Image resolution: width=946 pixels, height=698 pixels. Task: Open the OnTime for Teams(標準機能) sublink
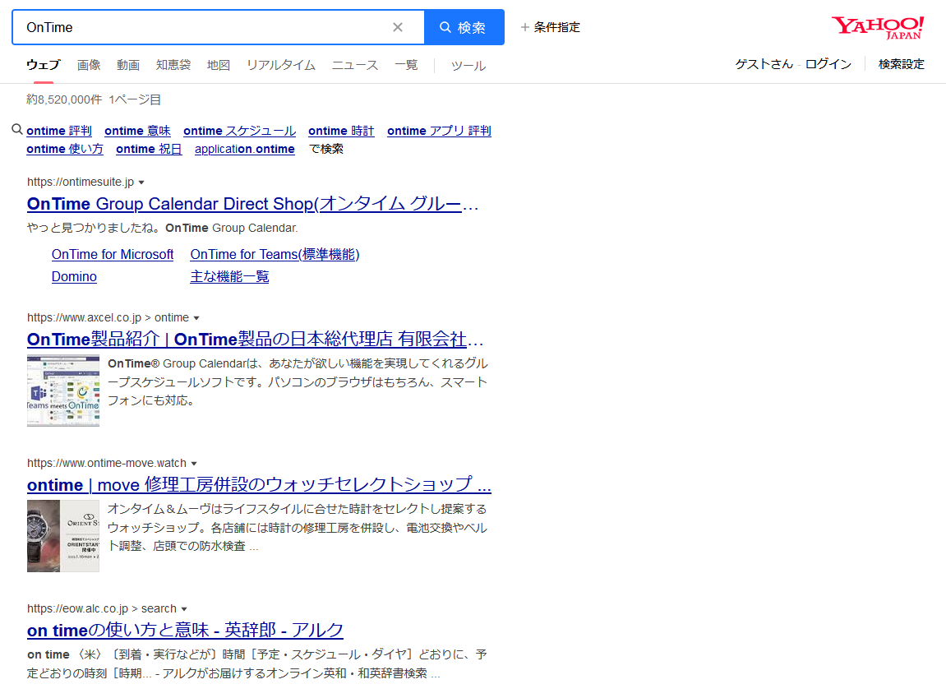pyautogui.click(x=275, y=255)
